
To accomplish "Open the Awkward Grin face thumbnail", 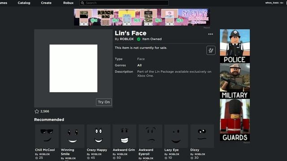I will 125,136.
